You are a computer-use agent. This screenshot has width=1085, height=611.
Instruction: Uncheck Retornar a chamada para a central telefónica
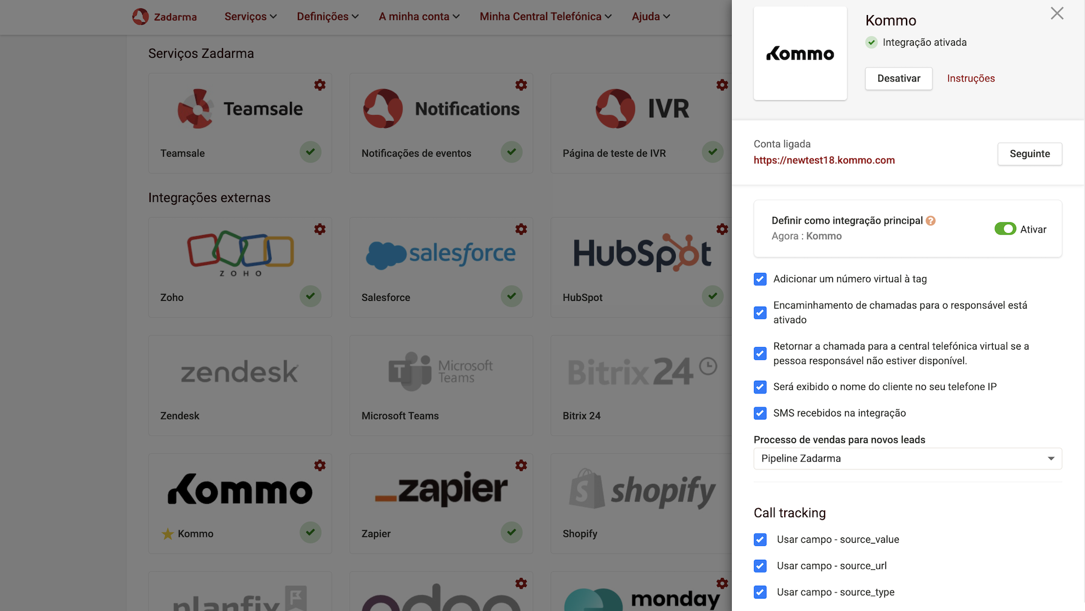point(760,354)
